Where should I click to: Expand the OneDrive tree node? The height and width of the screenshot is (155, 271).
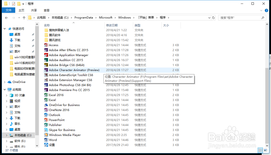click(5, 82)
